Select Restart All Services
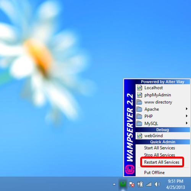The height and width of the screenshot is (191, 191). [x=162, y=162]
